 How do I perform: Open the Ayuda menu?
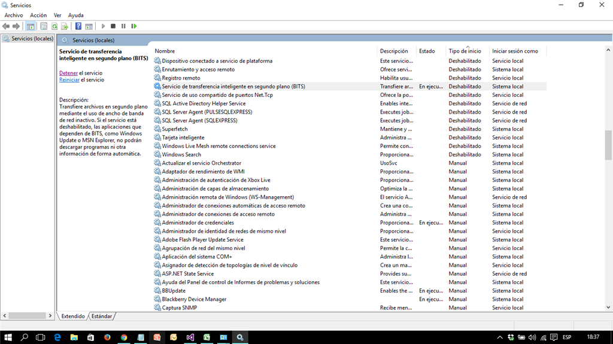click(76, 15)
